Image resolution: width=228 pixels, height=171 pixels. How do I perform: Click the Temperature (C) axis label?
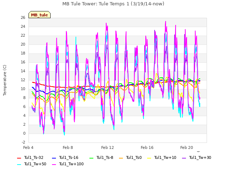(x=5, y=80)
